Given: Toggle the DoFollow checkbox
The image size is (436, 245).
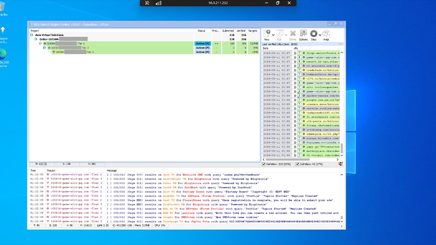Looking at the screenshot, I should tap(297, 164).
